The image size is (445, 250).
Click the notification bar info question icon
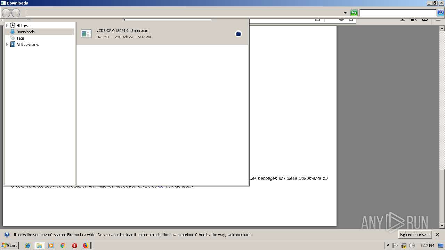pos(7,235)
